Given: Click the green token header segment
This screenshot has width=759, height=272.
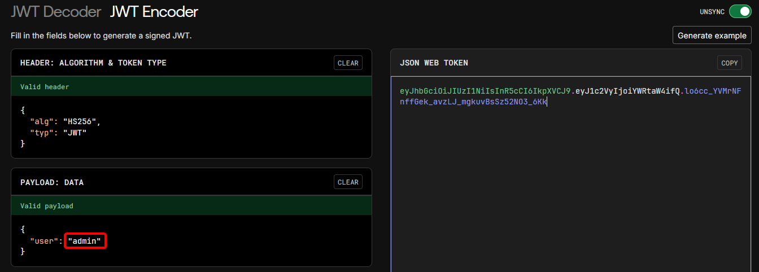Looking at the screenshot, I should click(485, 91).
